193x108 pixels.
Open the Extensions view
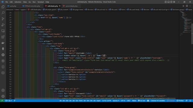(3, 37)
